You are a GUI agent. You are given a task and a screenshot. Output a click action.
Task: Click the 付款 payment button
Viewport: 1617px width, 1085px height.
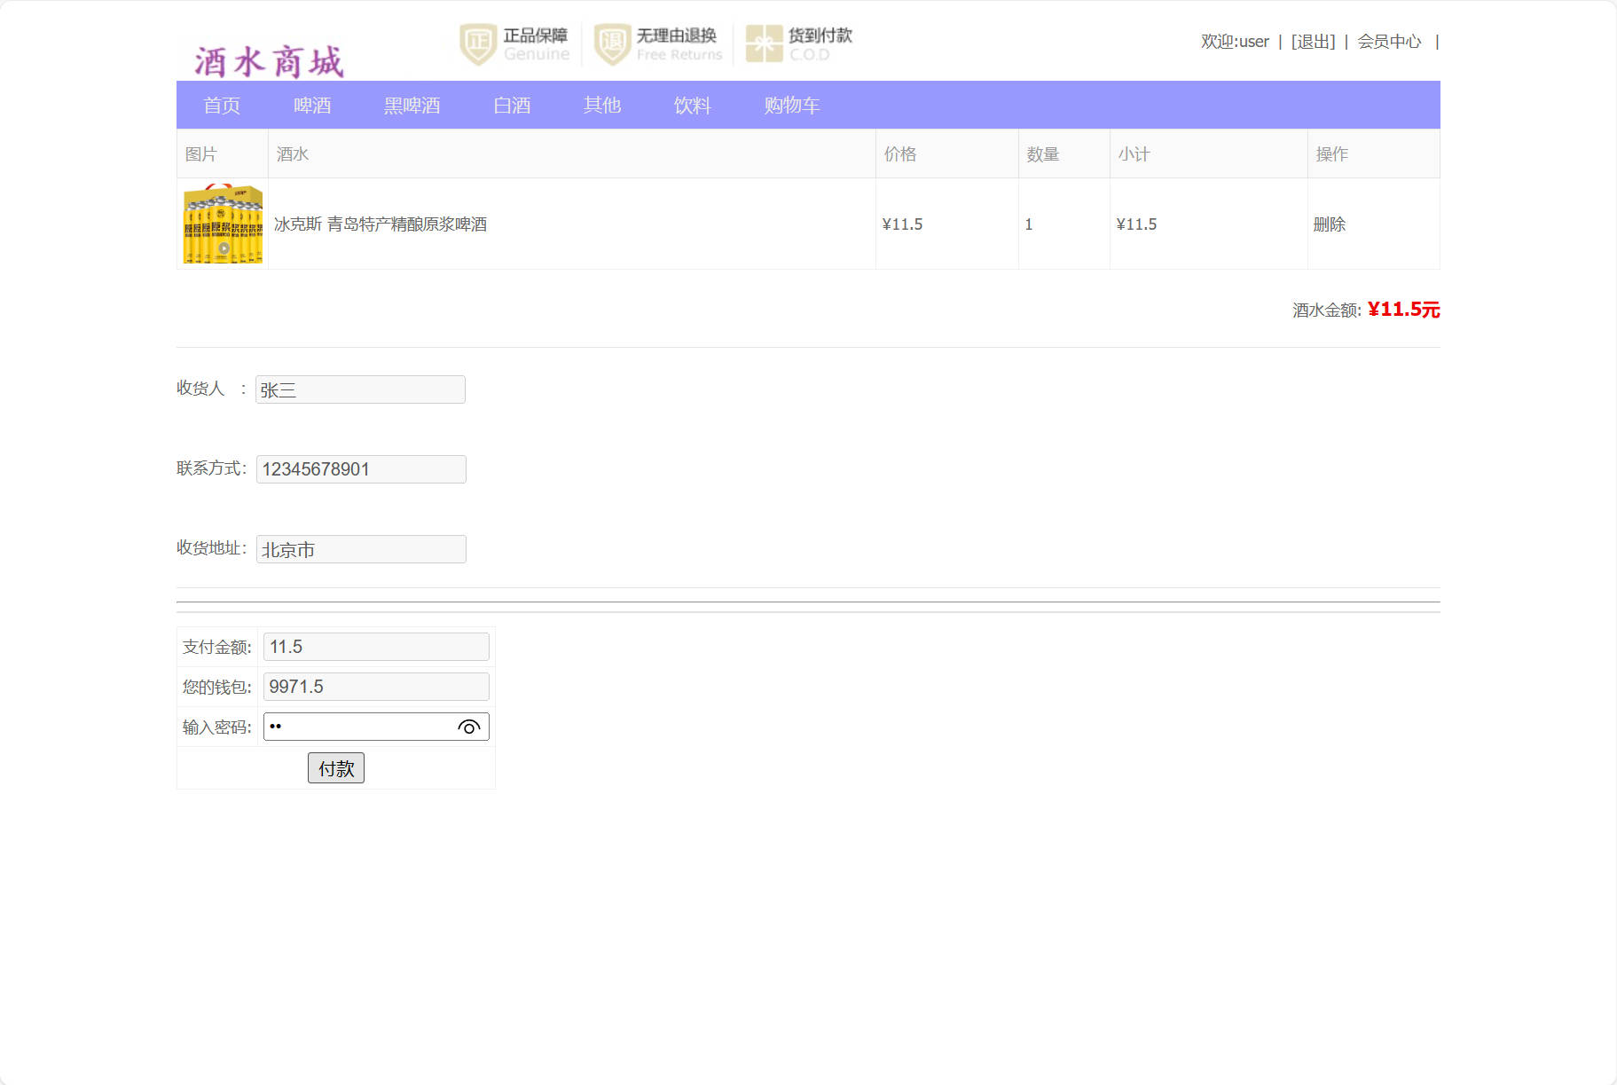[x=335, y=767]
